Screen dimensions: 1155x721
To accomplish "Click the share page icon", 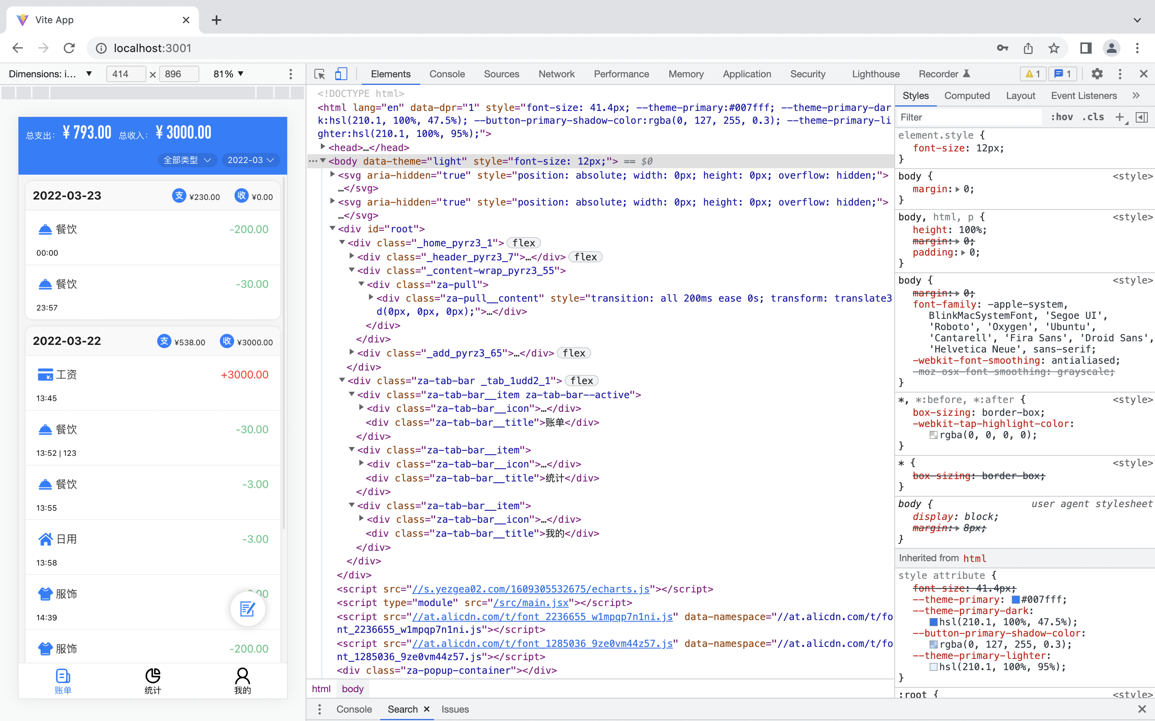I will (1028, 48).
